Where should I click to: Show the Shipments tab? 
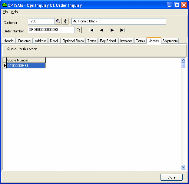[x=170, y=41]
